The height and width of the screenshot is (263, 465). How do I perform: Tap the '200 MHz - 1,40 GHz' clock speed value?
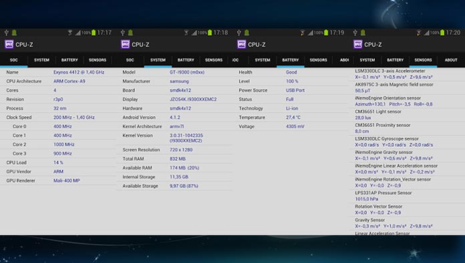click(74, 117)
